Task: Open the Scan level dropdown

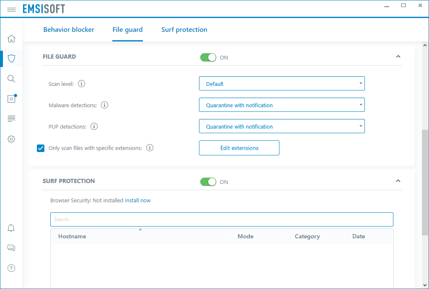Action: click(282, 83)
